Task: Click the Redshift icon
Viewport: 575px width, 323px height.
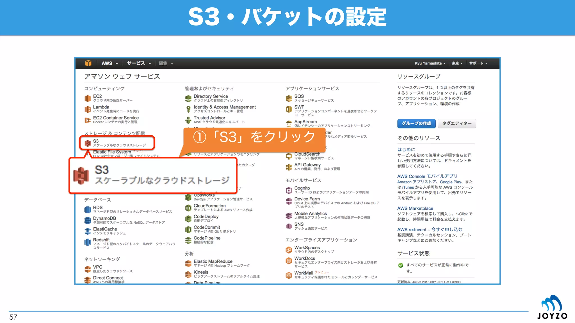Action: [x=88, y=242]
